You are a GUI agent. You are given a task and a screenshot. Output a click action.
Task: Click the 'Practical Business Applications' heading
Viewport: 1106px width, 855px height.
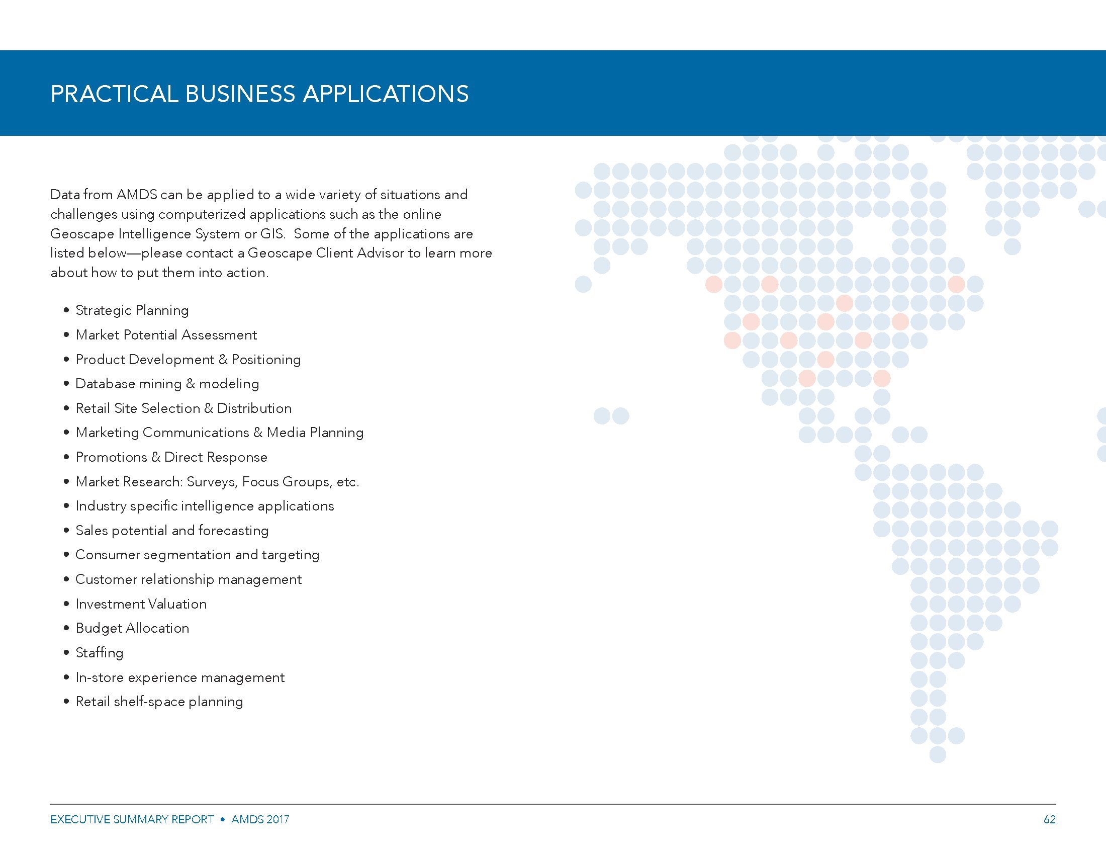[259, 94]
